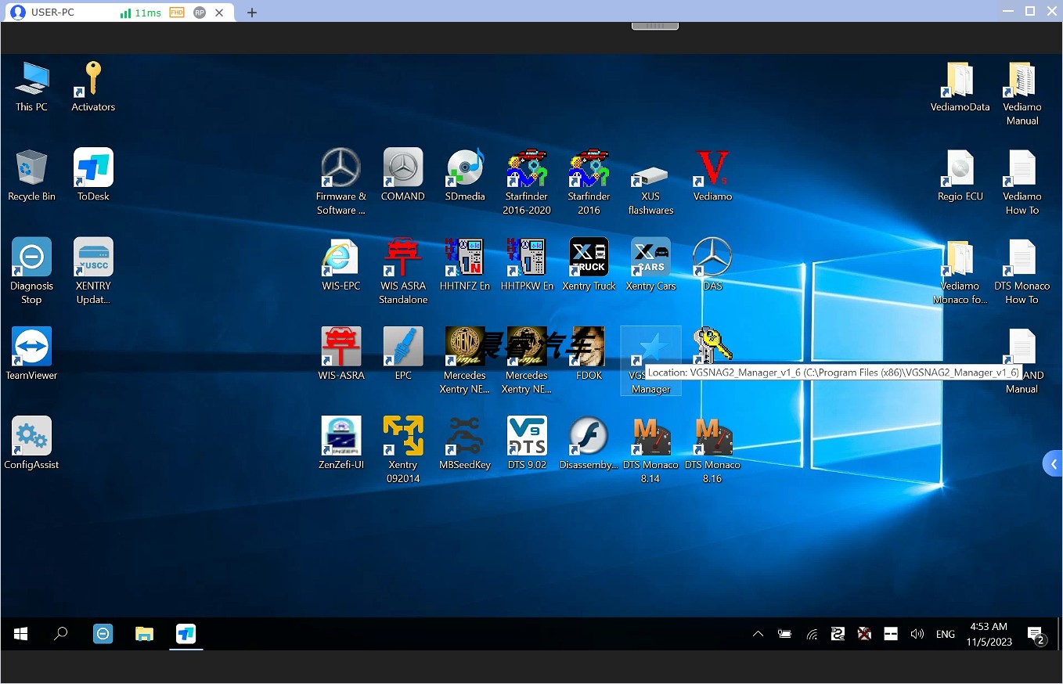This screenshot has width=1063, height=684.
Task: Show hidden system tray icons
Action: [x=758, y=634]
